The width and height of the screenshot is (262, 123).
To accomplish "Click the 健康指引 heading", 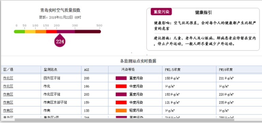I will click(x=203, y=13).
